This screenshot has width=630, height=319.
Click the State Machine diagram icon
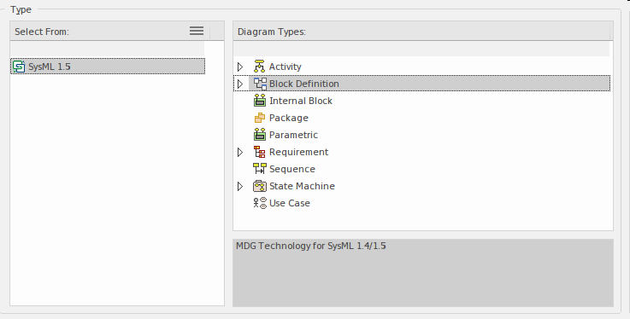coord(260,186)
